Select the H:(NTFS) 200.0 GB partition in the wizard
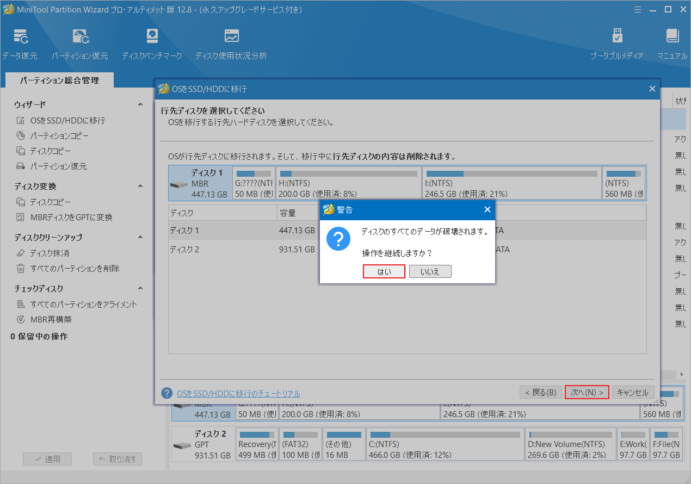691x484 pixels. (348, 184)
